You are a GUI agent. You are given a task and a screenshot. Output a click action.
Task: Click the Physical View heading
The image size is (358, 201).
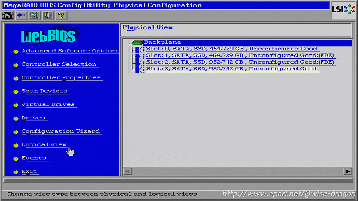[x=148, y=28]
